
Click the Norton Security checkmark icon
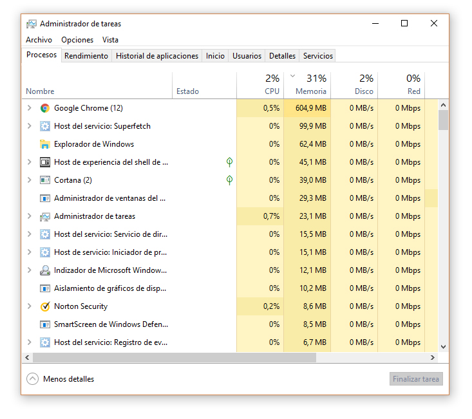click(45, 306)
